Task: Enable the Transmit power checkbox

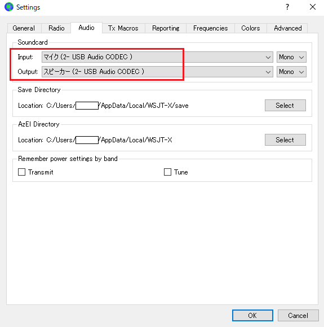Action: [21, 172]
